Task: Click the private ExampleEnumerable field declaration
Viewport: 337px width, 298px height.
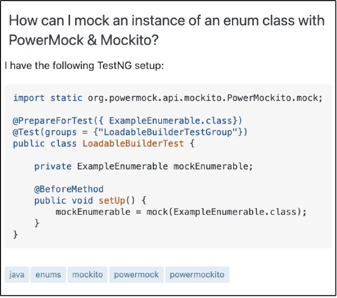Action: click(x=143, y=166)
